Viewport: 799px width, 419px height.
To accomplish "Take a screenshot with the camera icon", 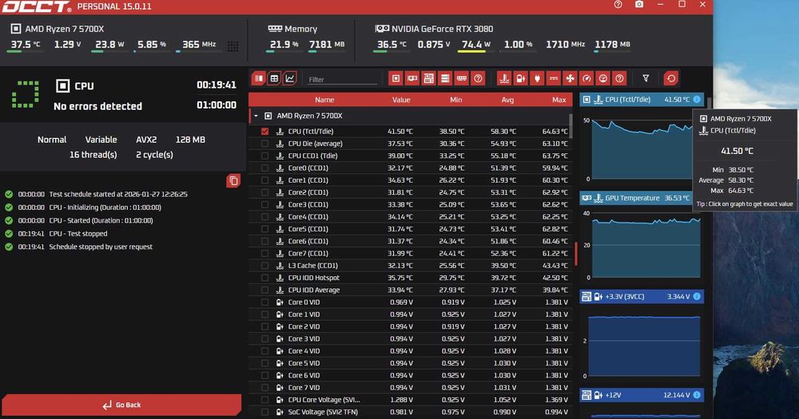I will coord(639,5).
